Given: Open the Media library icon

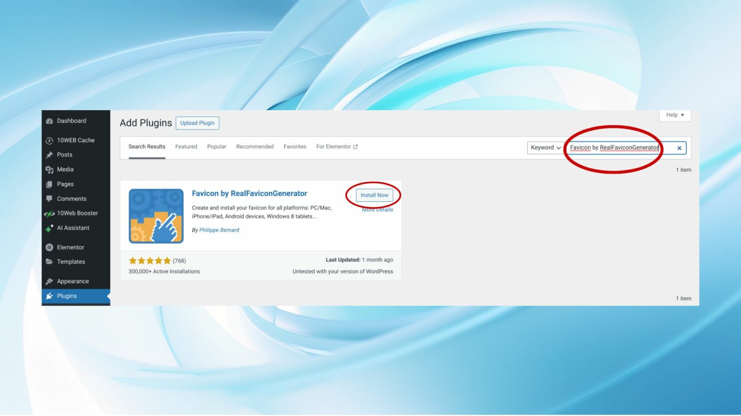Looking at the screenshot, I should click(49, 169).
